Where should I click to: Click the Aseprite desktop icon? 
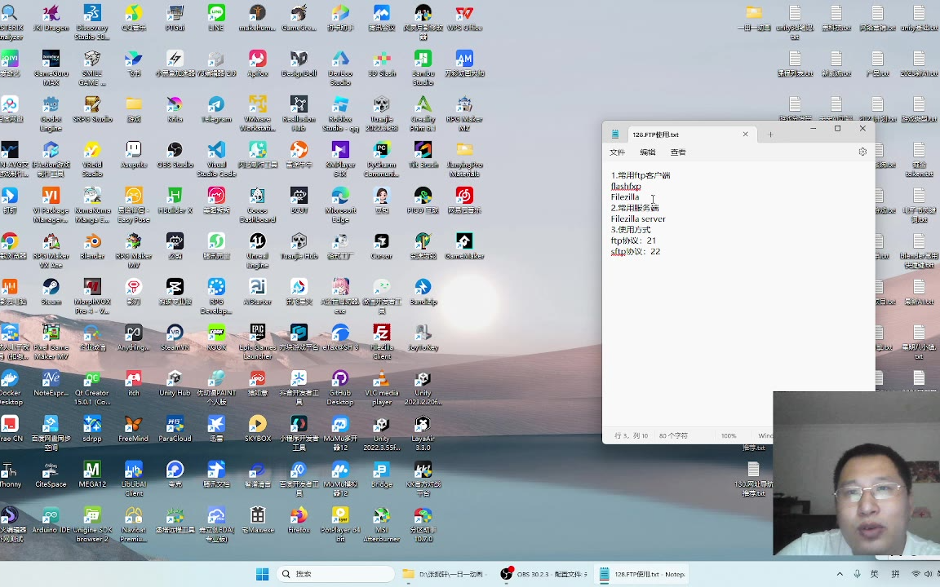tap(134, 155)
